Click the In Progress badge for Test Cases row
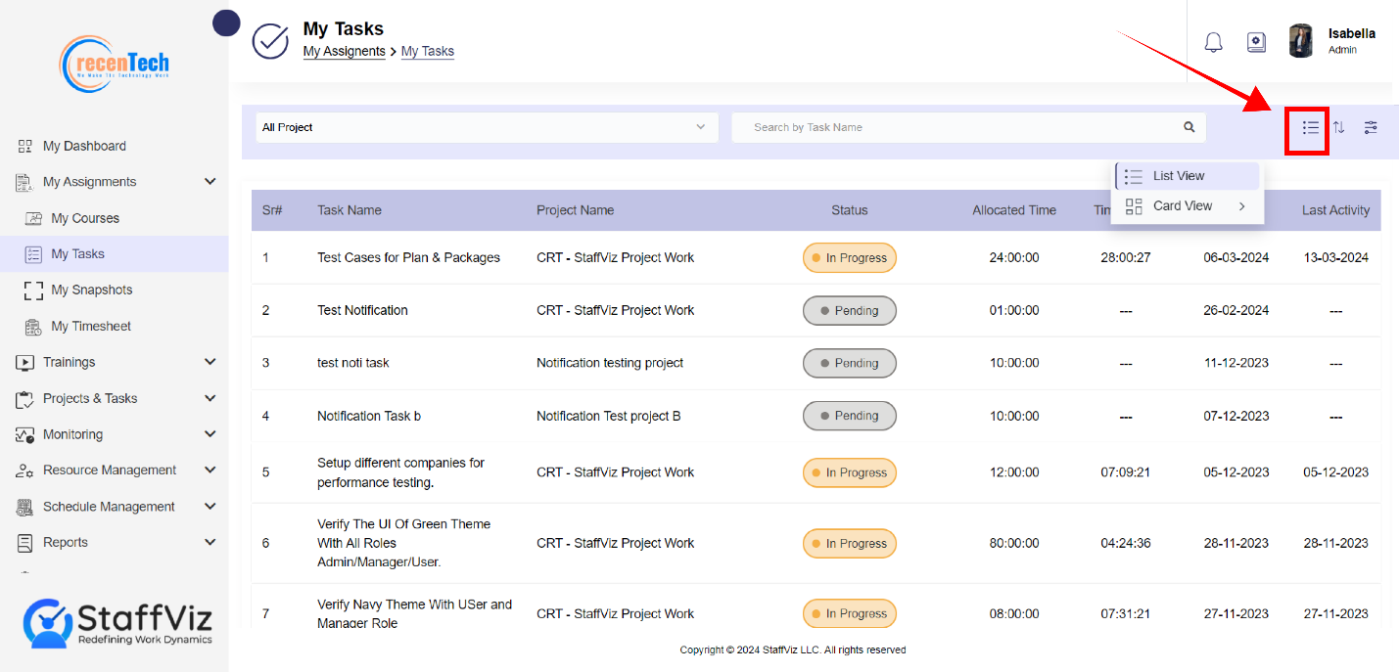The width and height of the screenshot is (1399, 672). coord(850,258)
